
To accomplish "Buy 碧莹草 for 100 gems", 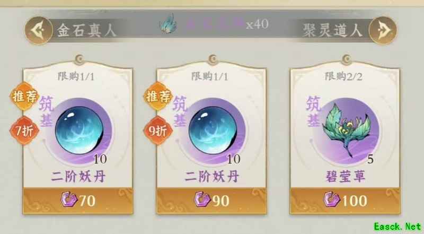I will point(345,201).
